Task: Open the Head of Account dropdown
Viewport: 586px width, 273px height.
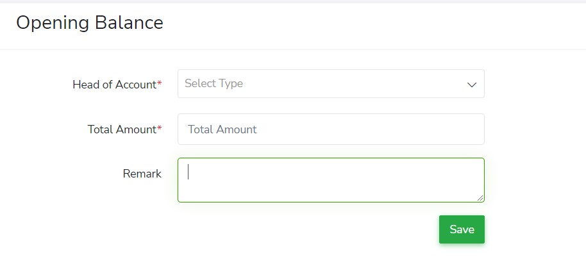Action: click(x=331, y=84)
